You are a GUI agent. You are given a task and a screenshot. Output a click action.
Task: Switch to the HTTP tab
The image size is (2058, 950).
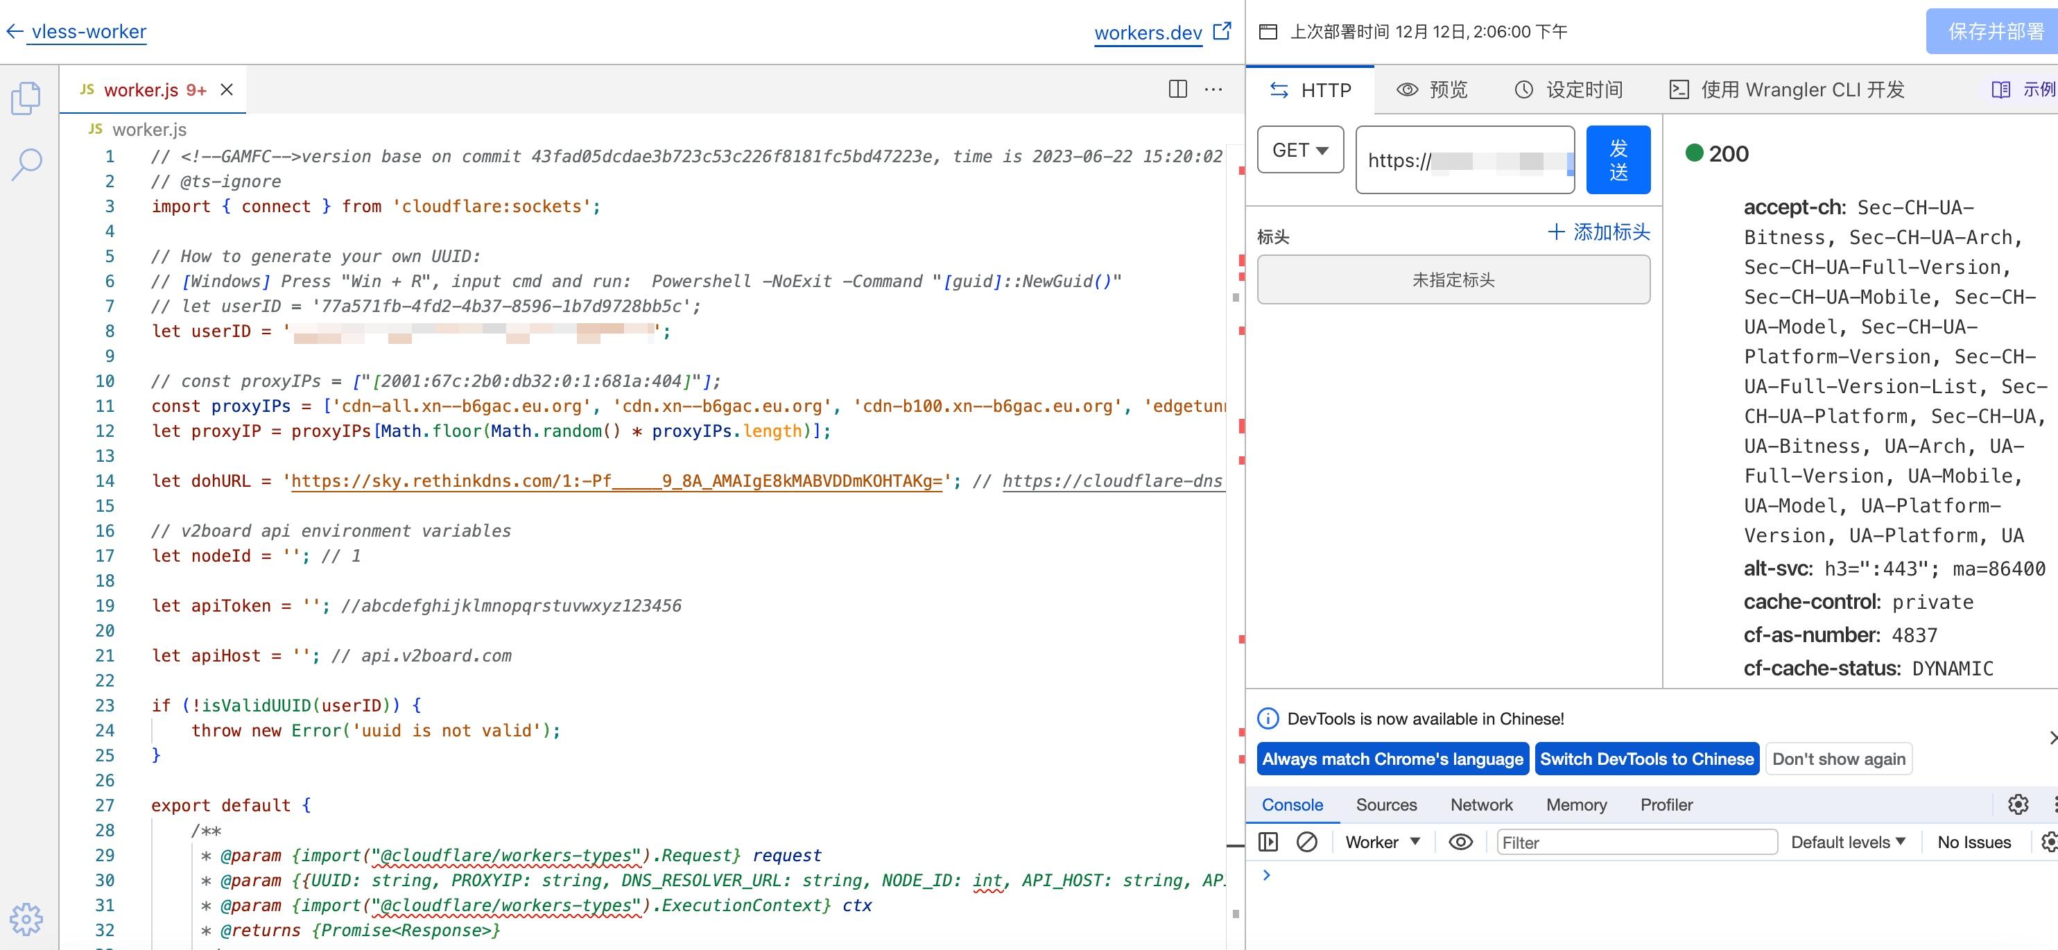[x=1311, y=90]
